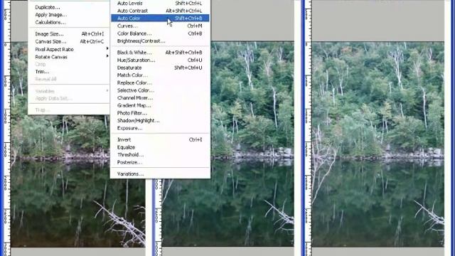Open Posterize dialog
Screen dimensions: 455x256
tap(160, 162)
